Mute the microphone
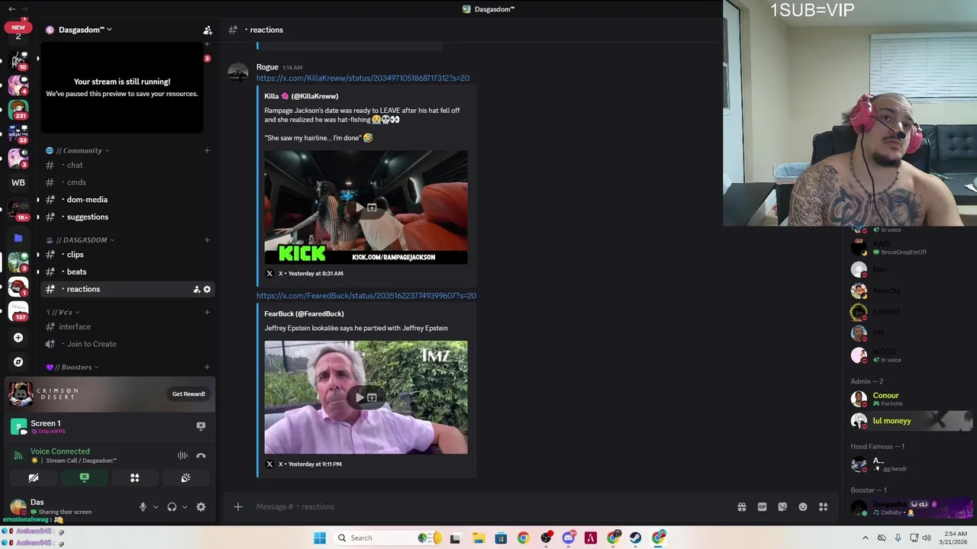977x549 pixels. point(143,507)
